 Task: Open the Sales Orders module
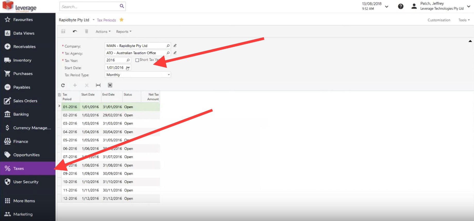tap(28, 101)
